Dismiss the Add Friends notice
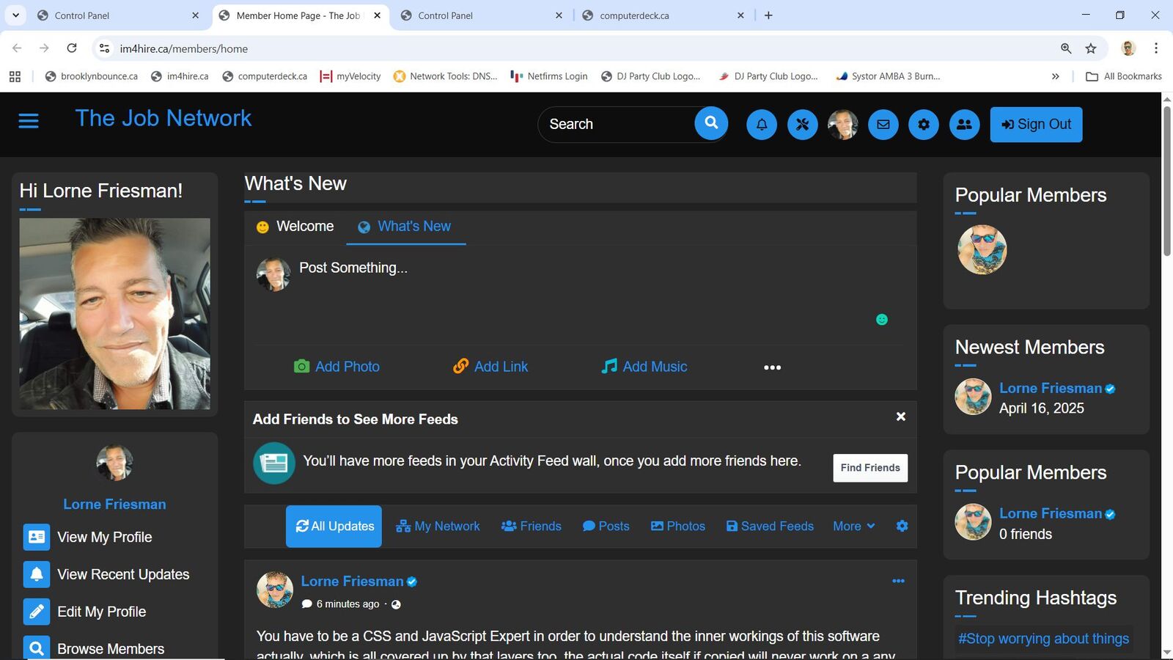 tap(901, 417)
